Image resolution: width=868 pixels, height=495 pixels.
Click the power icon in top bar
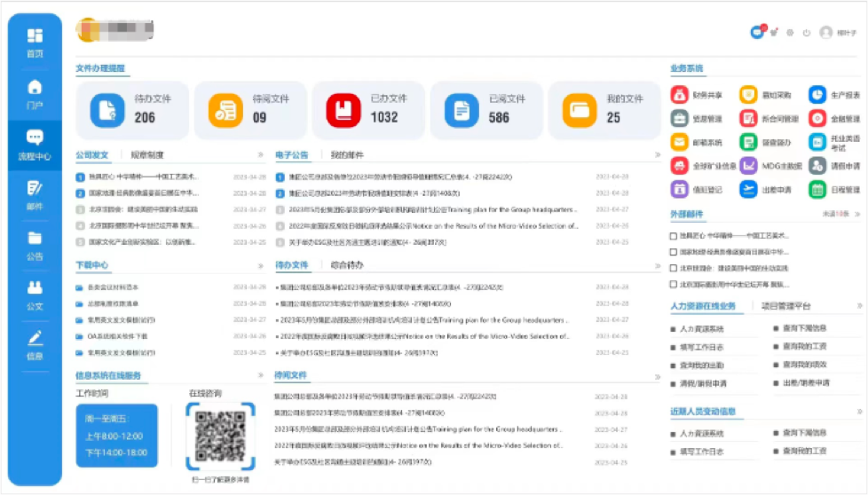click(807, 33)
